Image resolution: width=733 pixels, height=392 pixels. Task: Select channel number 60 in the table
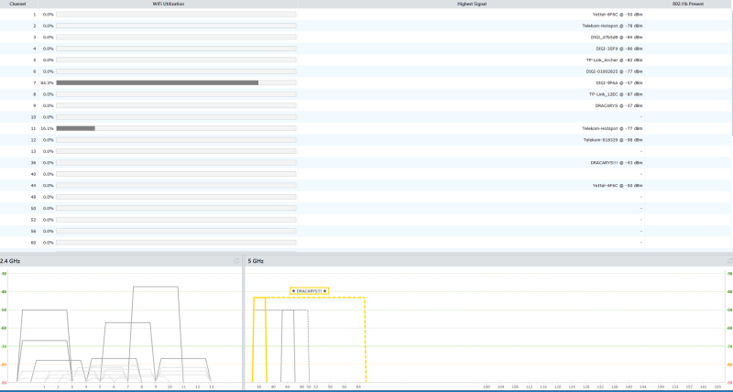[33, 243]
